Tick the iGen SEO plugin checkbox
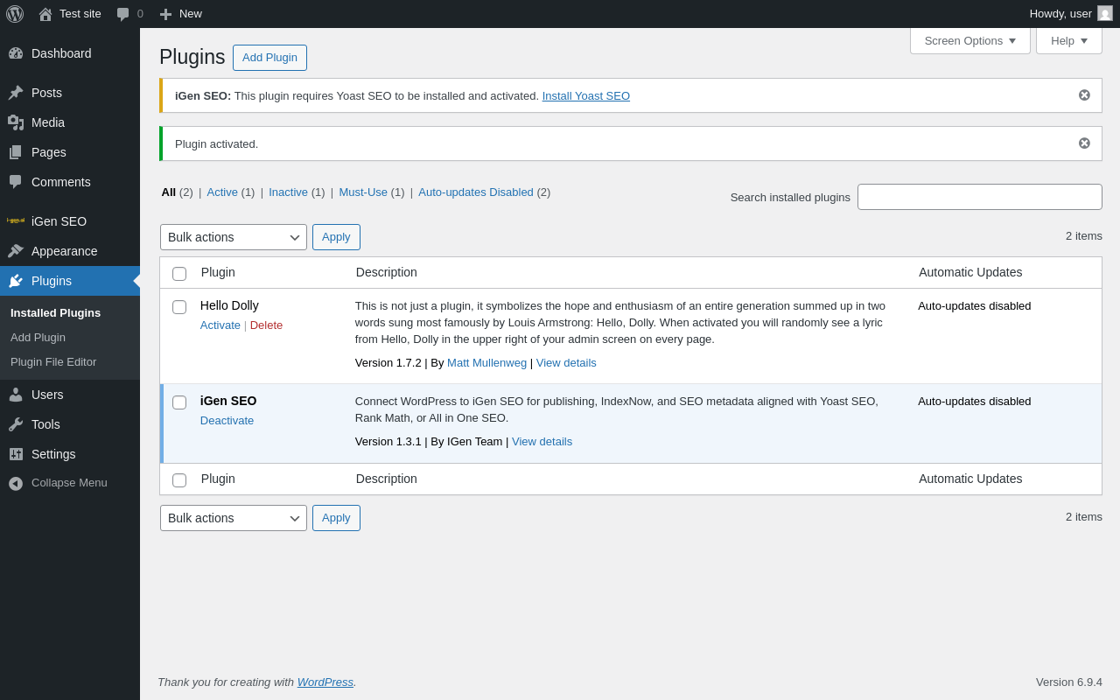The width and height of the screenshot is (1120, 700). point(179,402)
